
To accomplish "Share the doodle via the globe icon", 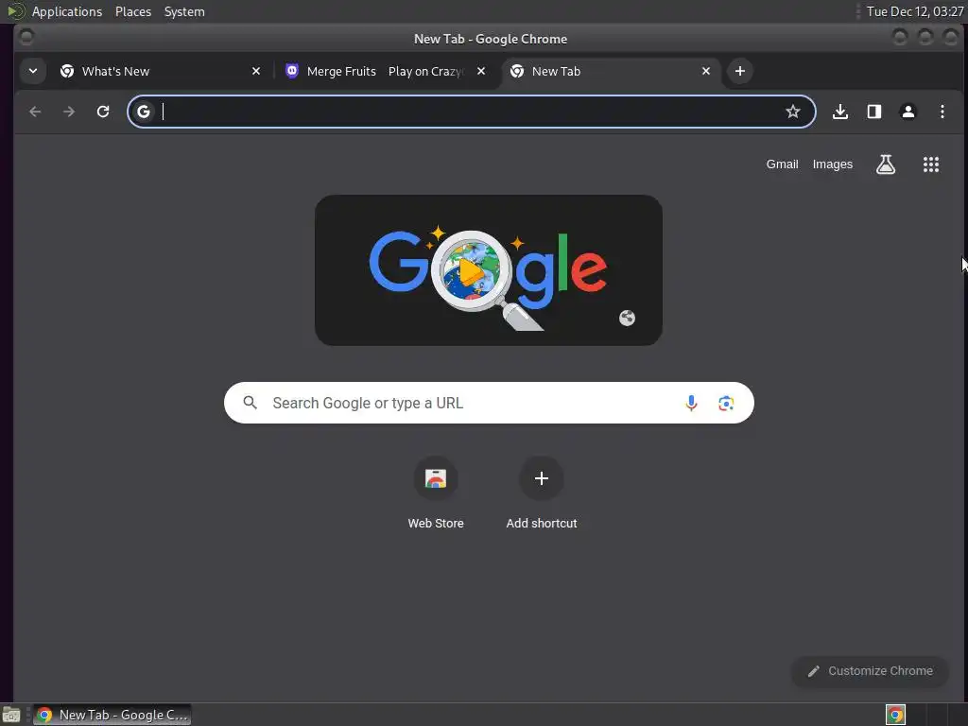I will click(628, 318).
